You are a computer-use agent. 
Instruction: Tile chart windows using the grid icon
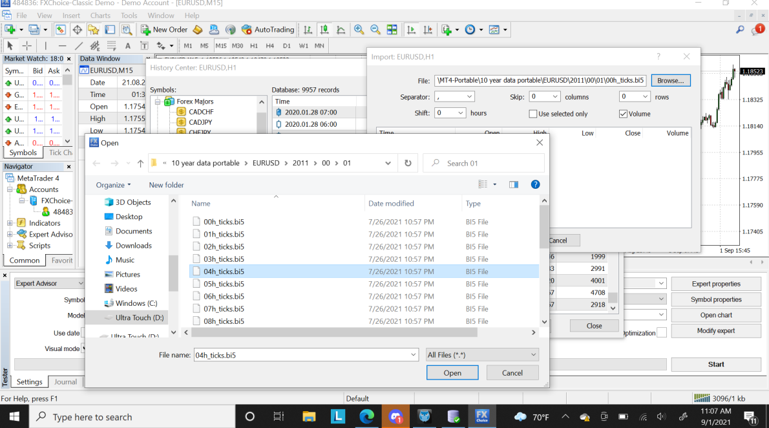tap(392, 30)
